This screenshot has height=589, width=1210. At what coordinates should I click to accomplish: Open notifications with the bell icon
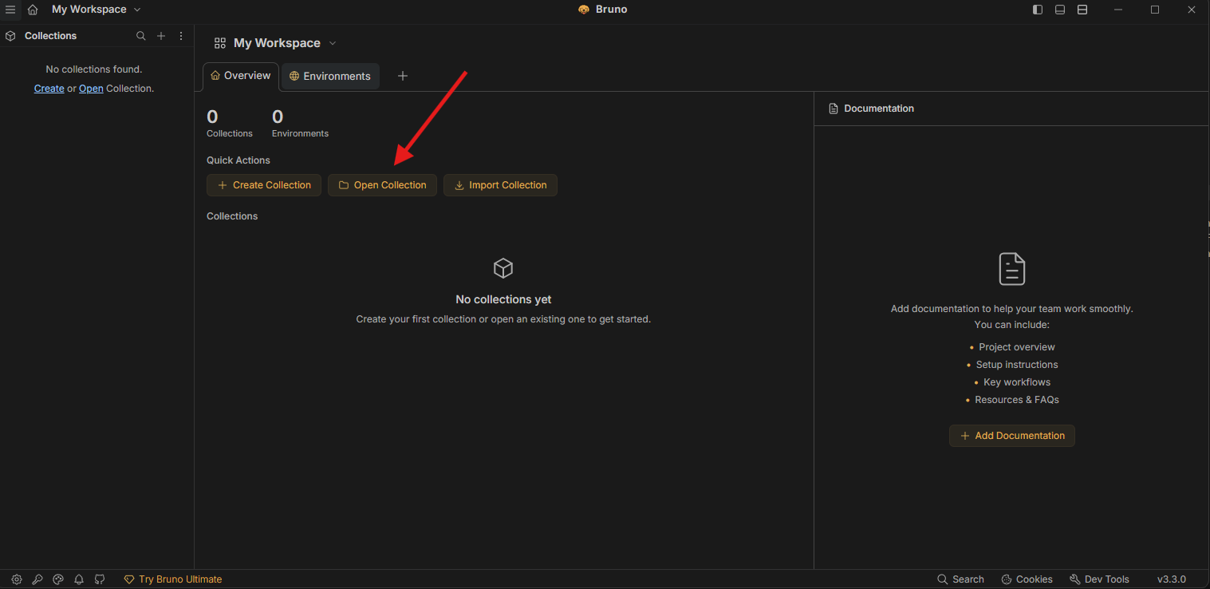point(79,579)
